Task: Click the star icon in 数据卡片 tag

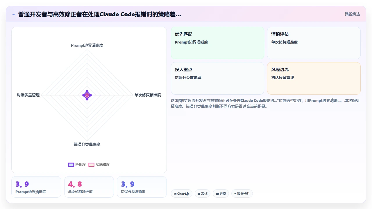Action: pyautogui.click(x=235, y=194)
